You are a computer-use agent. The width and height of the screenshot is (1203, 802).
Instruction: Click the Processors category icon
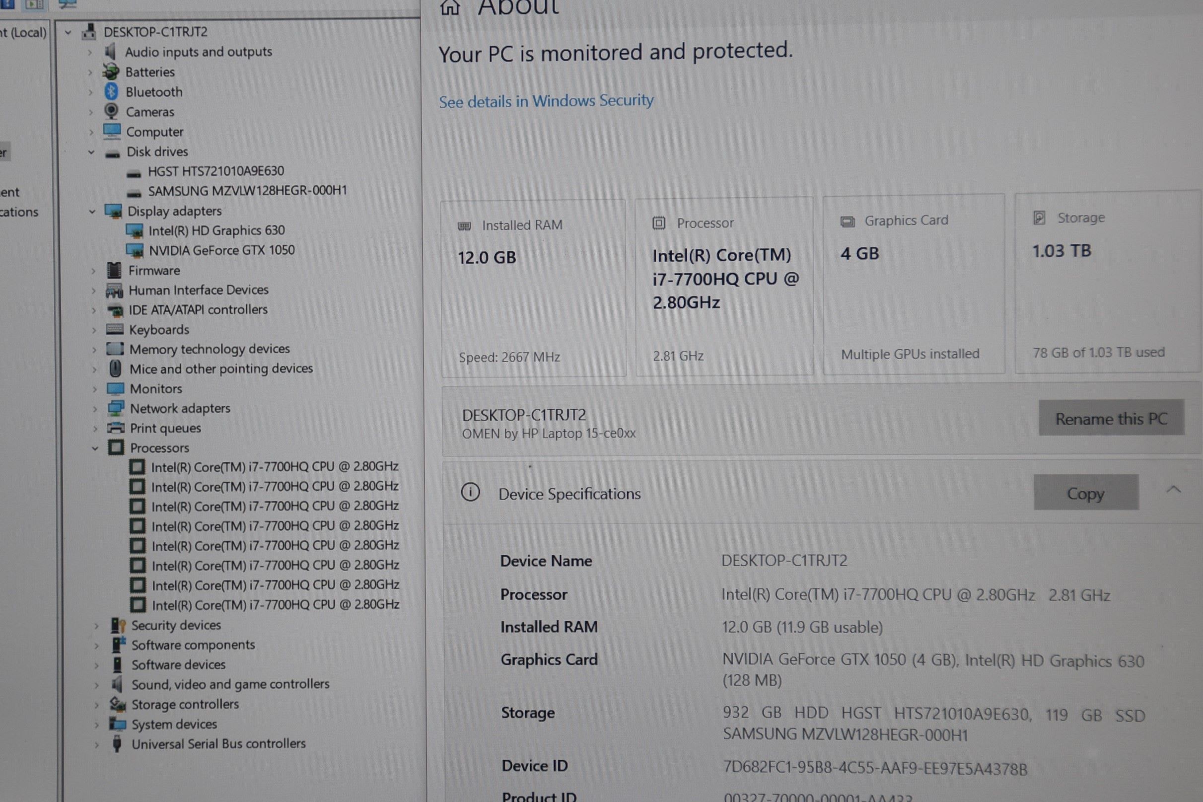click(116, 447)
